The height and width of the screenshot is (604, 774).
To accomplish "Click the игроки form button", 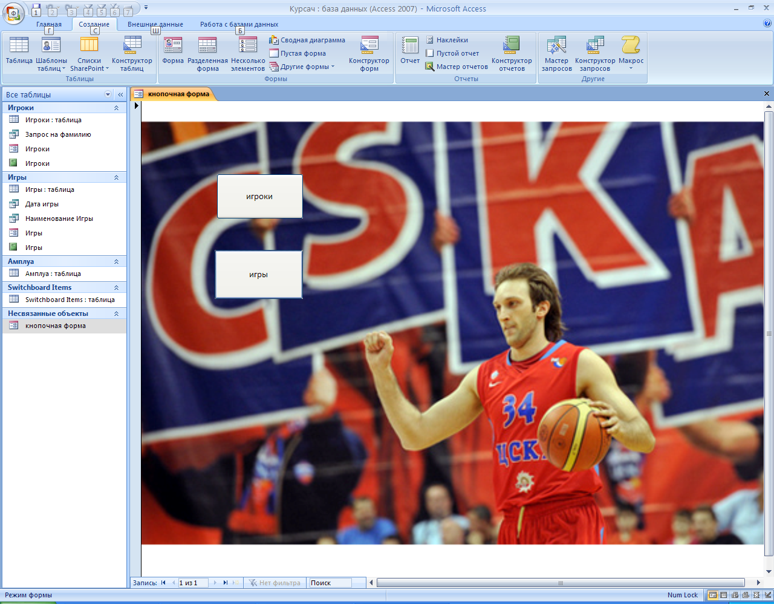I will point(259,197).
